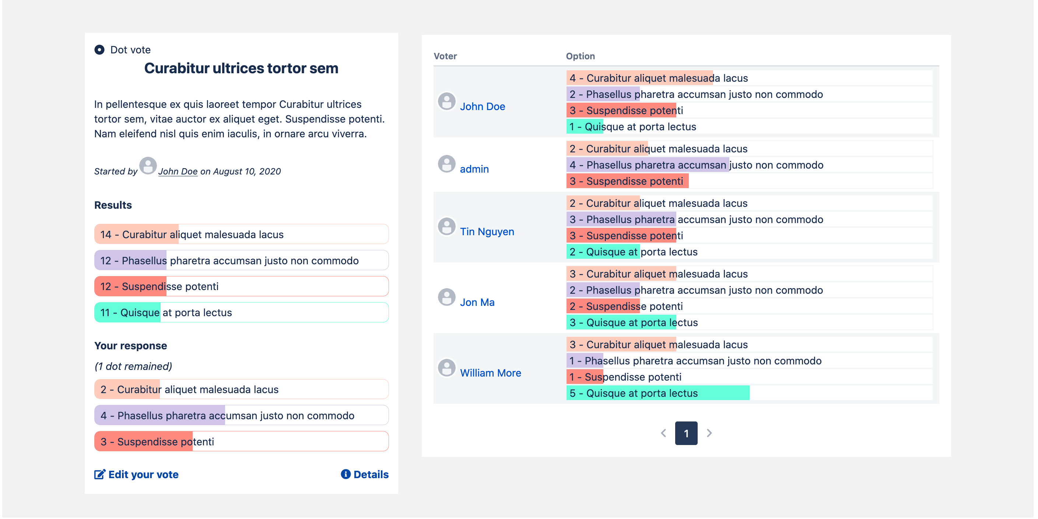
Task: Go to next page with right chevron
Action: pos(709,433)
